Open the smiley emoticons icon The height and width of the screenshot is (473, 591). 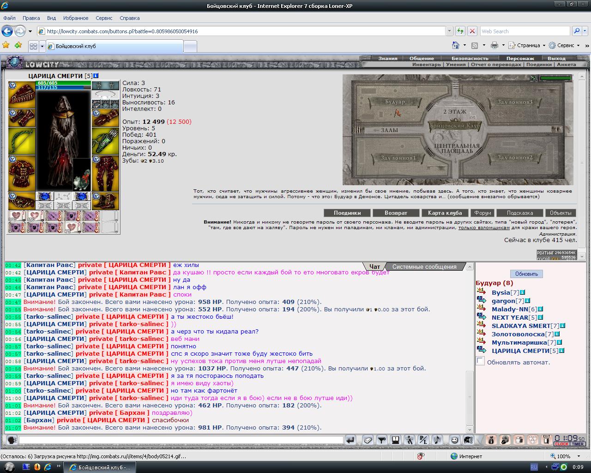(x=454, y=440)
